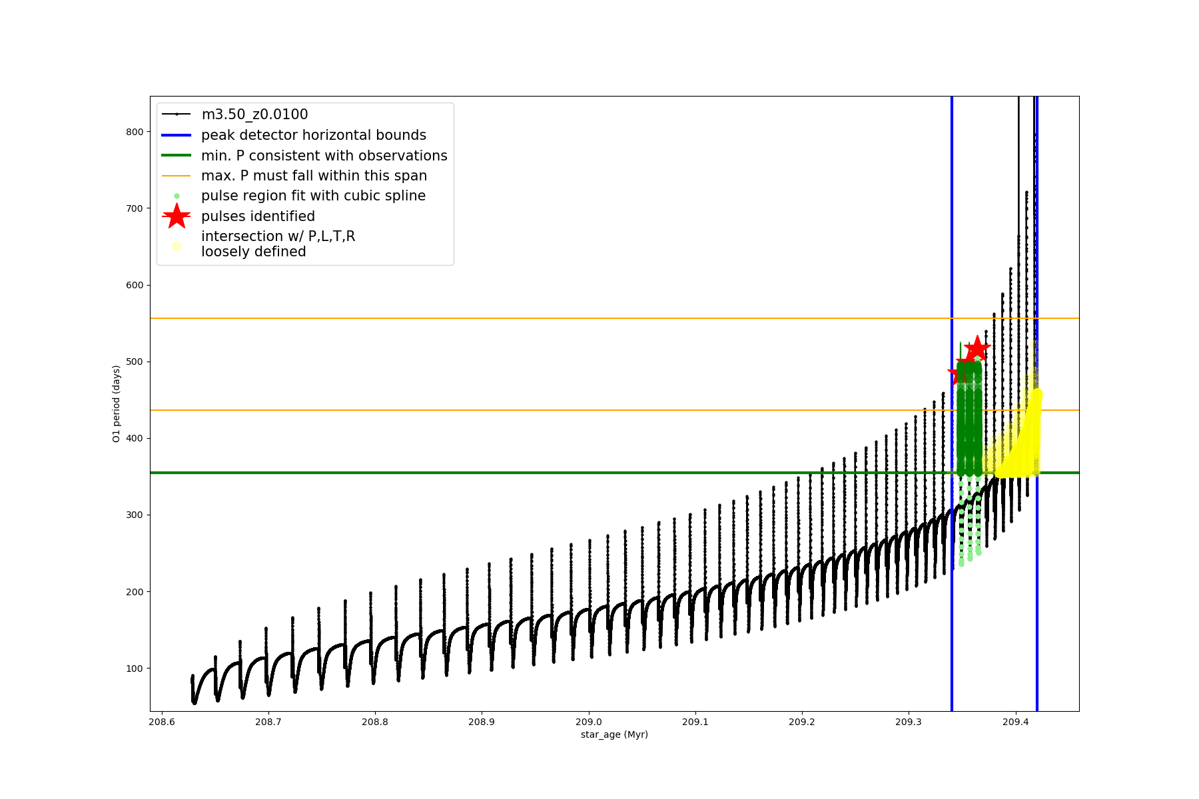Click the pale yellow dot legend marker
1199x799 pixels.
pos(177,246)
